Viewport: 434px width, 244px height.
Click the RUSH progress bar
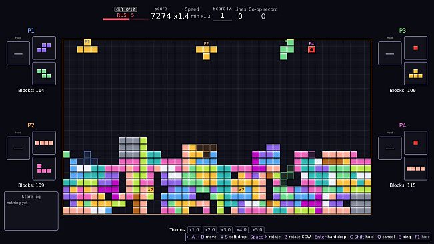tap(125, 19)
